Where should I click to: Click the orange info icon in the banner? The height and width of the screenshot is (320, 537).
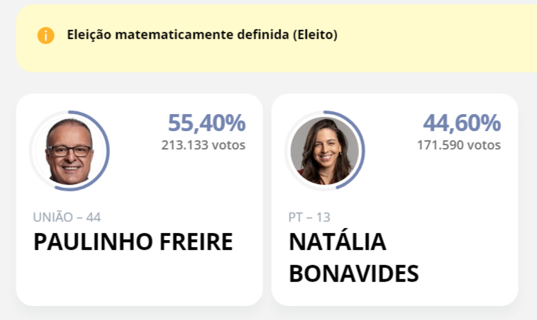45,35
